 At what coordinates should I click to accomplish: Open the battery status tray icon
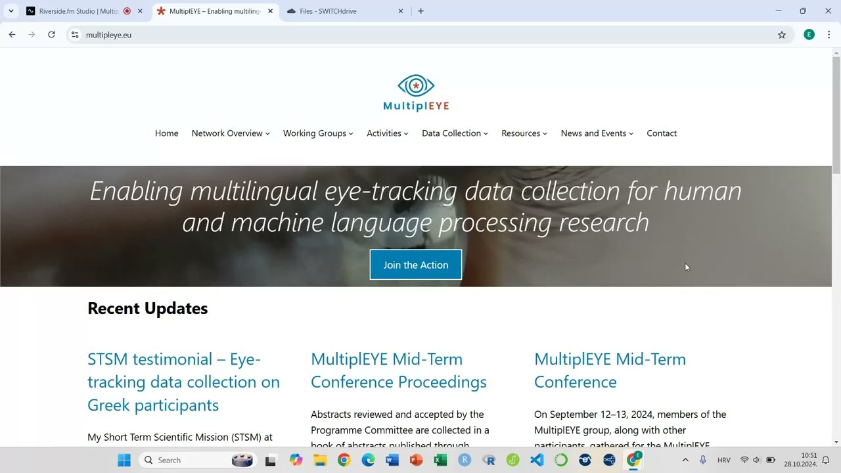coord(771,460)
